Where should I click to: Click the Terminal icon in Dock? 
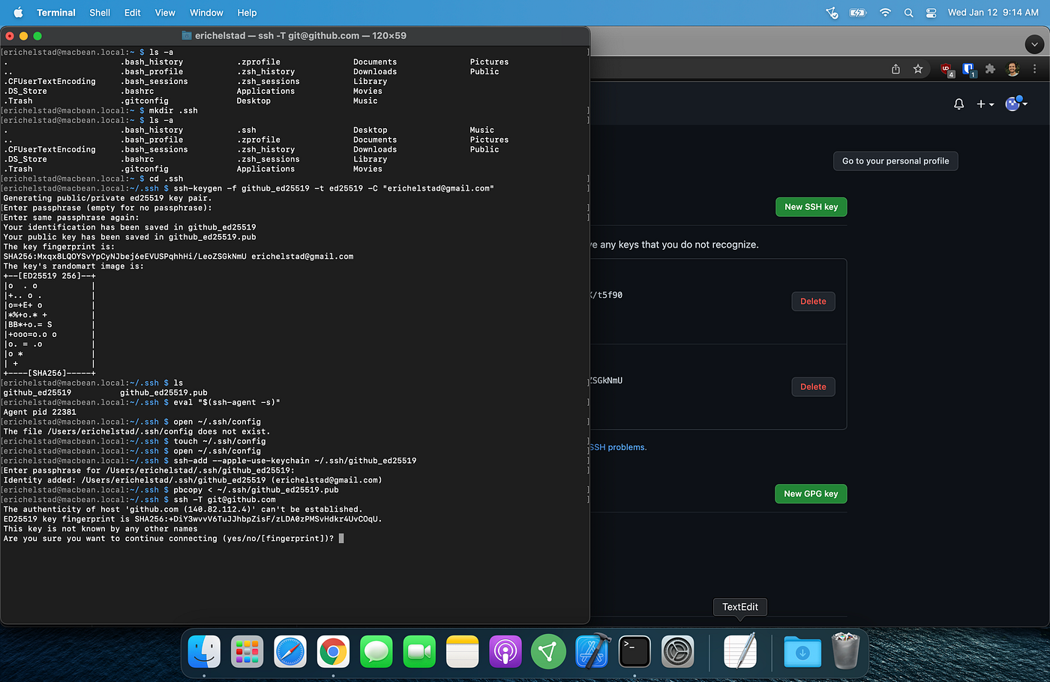(x=634, y=651)
